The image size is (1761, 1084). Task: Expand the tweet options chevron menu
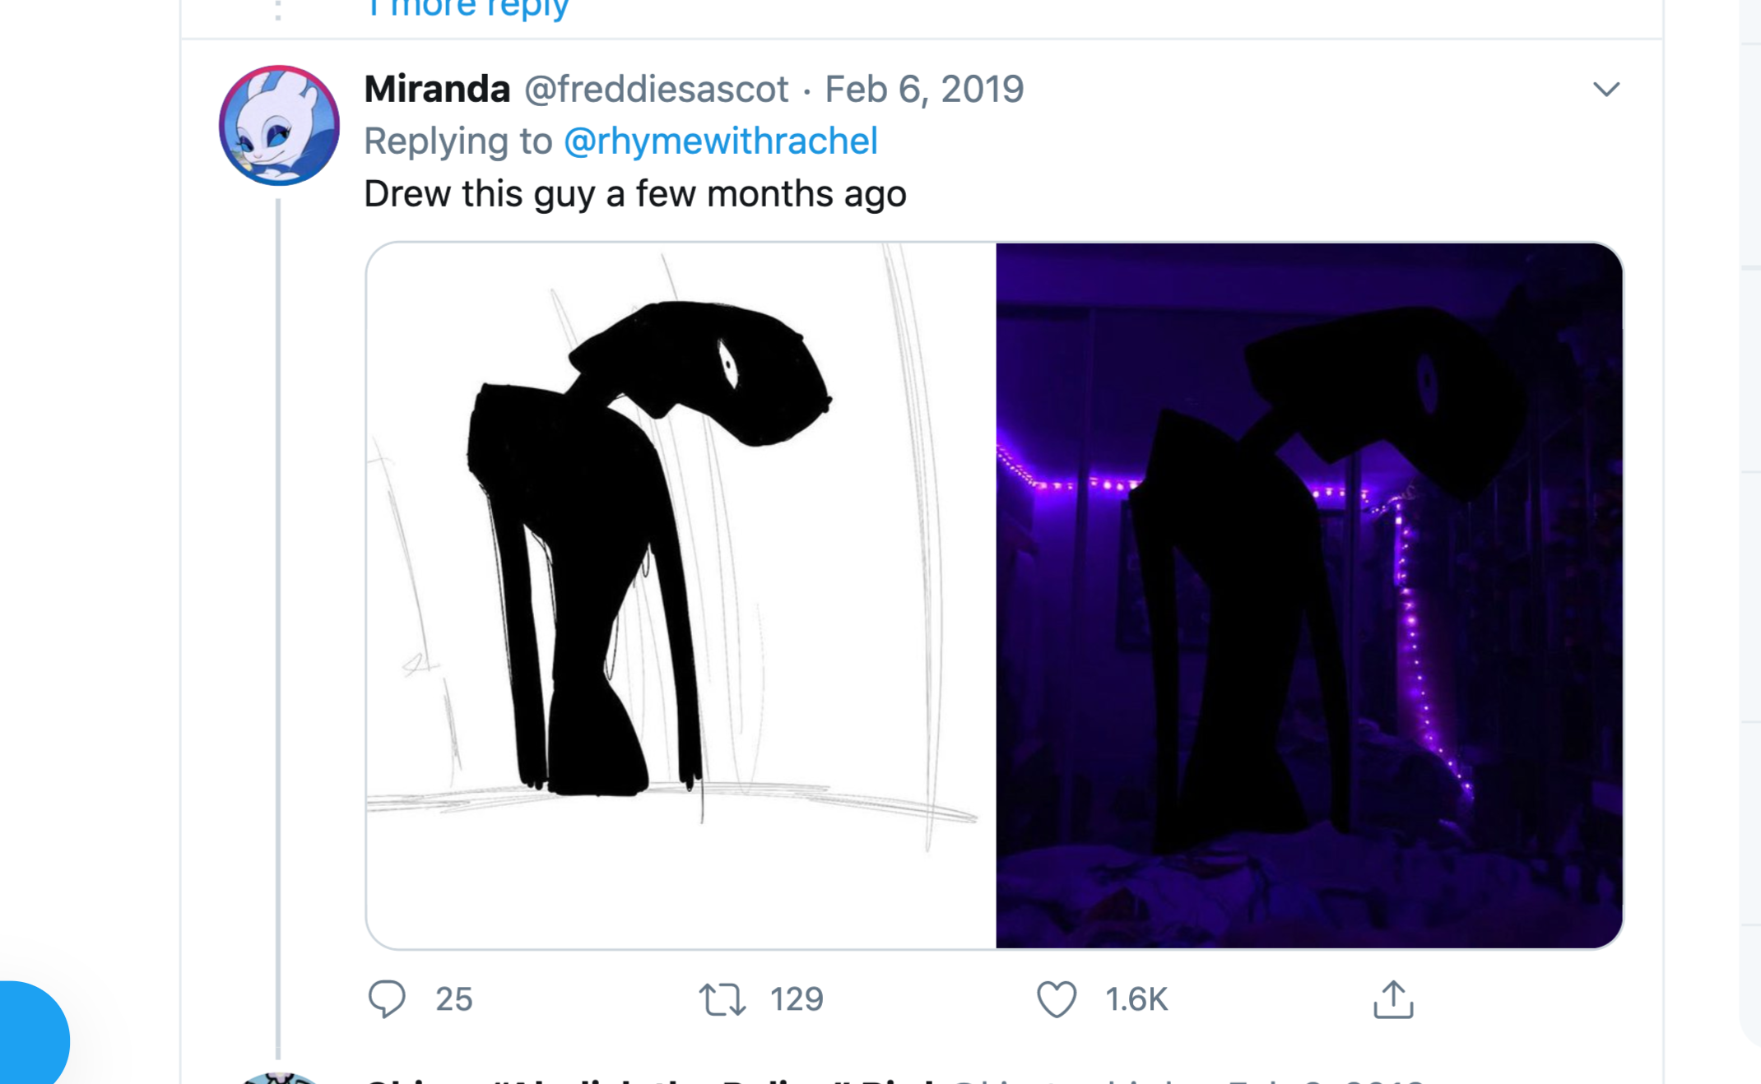(1605, 89)
